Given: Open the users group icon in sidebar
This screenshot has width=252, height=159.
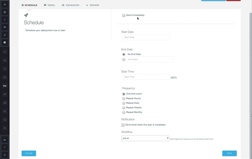Looking at the screenshot, I should (5, 12).
